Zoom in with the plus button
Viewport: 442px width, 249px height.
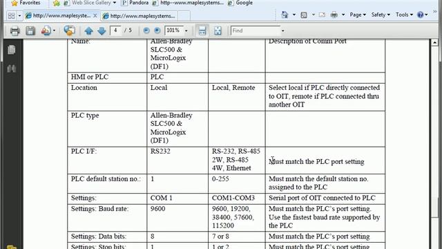tap(157, 30)
